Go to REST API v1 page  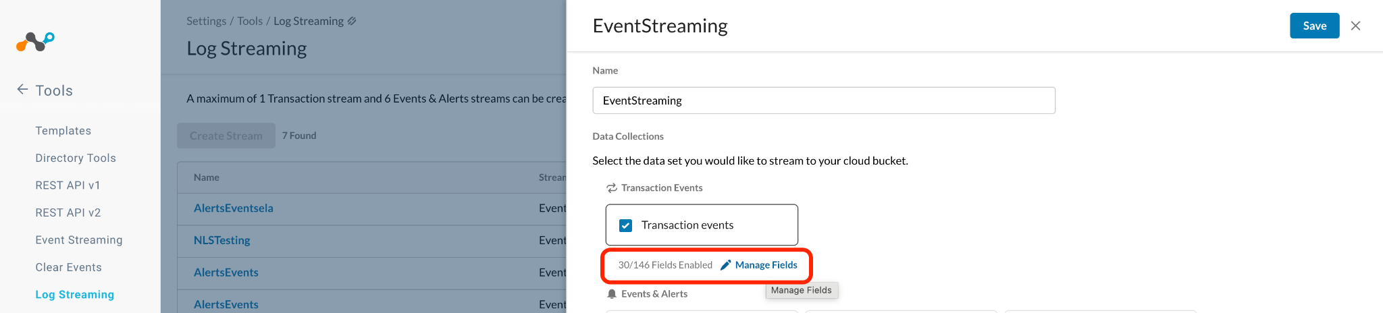[x=68, y=186]
